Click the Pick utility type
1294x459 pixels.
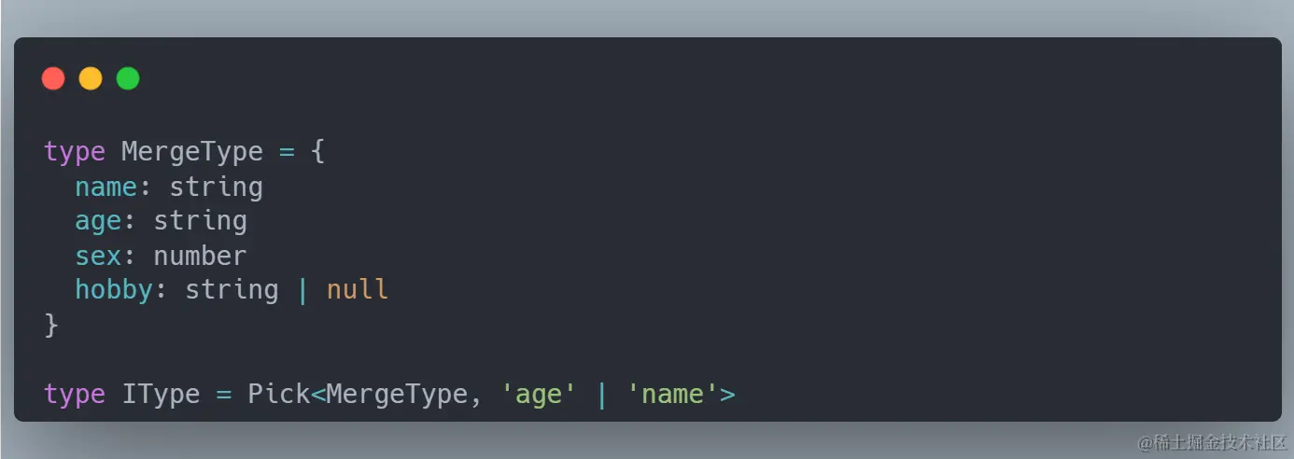278,394
